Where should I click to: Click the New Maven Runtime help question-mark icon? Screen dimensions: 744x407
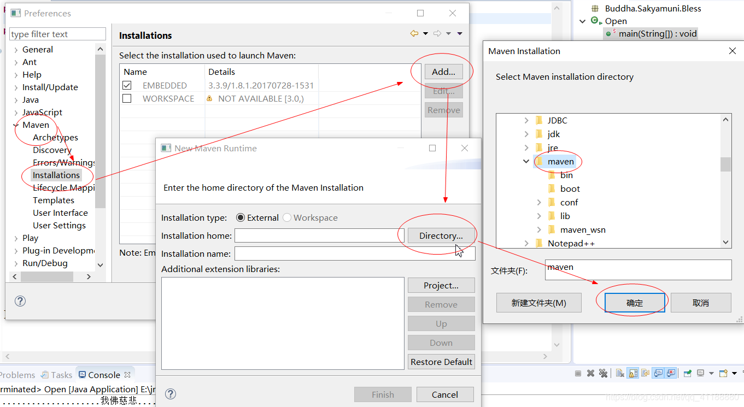click(171, 394)
